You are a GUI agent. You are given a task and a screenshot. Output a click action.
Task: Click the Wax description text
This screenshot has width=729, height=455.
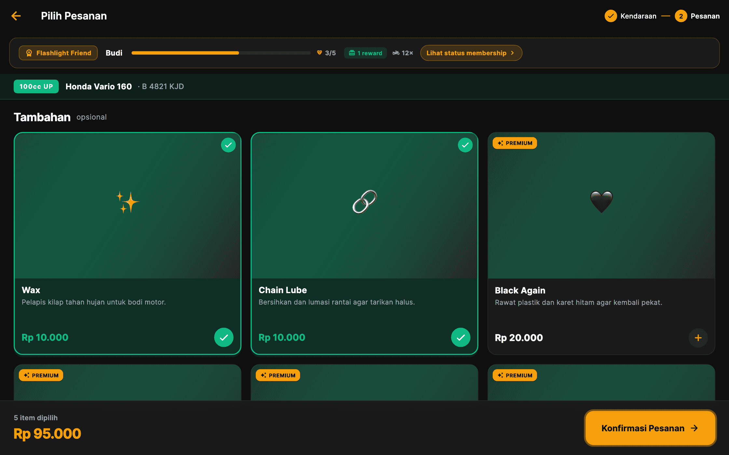coord(94,302)
